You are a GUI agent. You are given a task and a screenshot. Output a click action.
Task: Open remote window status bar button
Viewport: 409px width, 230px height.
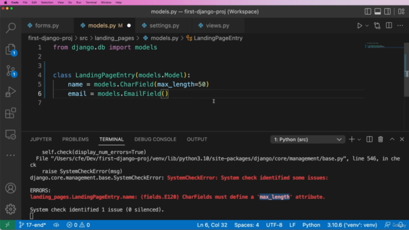tap(8, 225)
